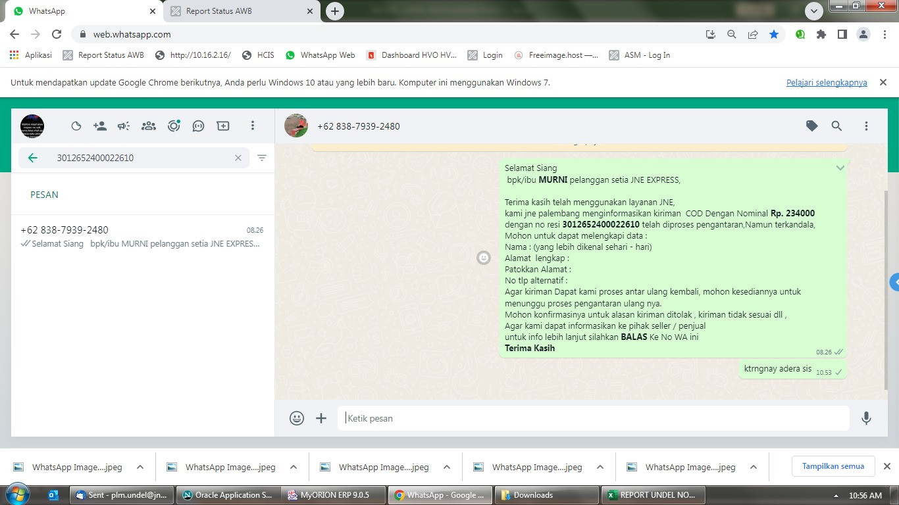The height and width of the screenshot is (505, 899).
Task: Open the sidebar profile picture
Action: [x=32, y=126]
